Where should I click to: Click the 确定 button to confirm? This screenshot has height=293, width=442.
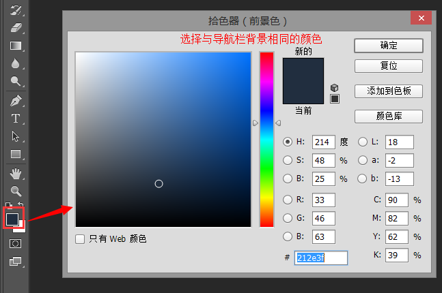pos(388,46)
